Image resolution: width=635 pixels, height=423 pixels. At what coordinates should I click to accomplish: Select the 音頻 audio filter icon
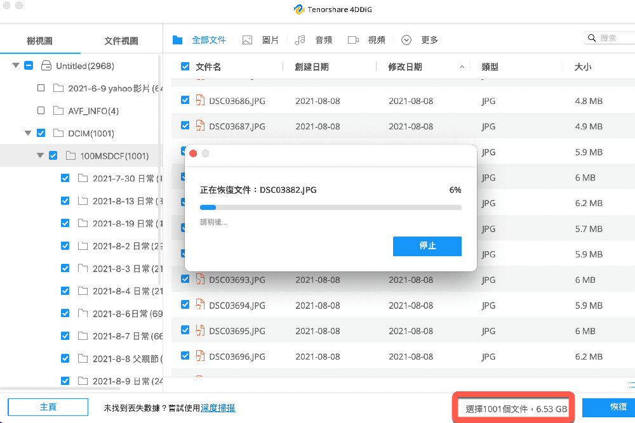tap(298, 39)
